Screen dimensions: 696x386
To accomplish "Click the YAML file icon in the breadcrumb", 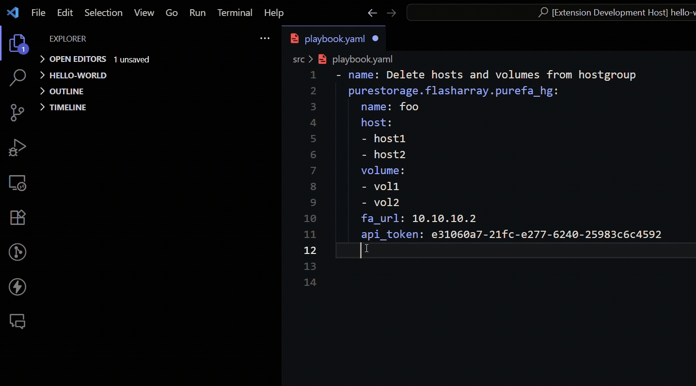I will click(322, 59).
